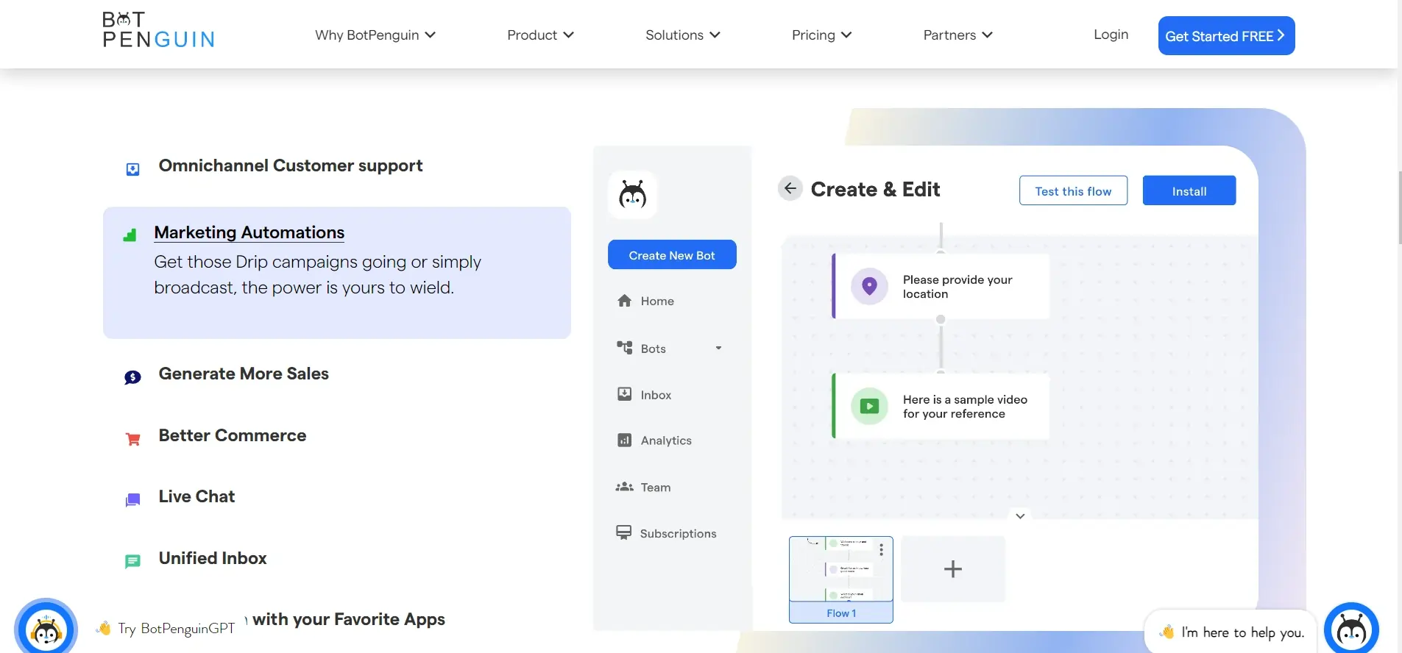Click the penguin avatar in bot sidebar

point(632,195)
